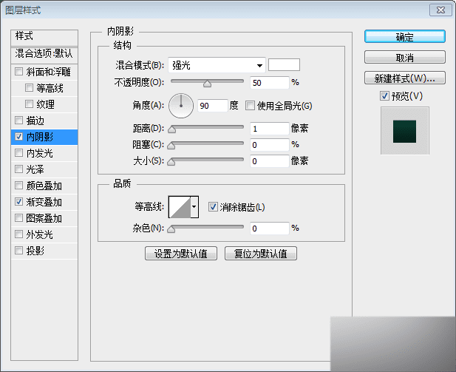Click the 不透明度 value field
This screenshot has width=456, height=372.
pyautogui.click(x=269, y=83)
